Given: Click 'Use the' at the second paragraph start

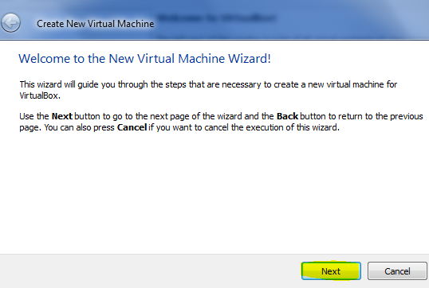Looking at the screenshot, I should [x=34, y=116].
